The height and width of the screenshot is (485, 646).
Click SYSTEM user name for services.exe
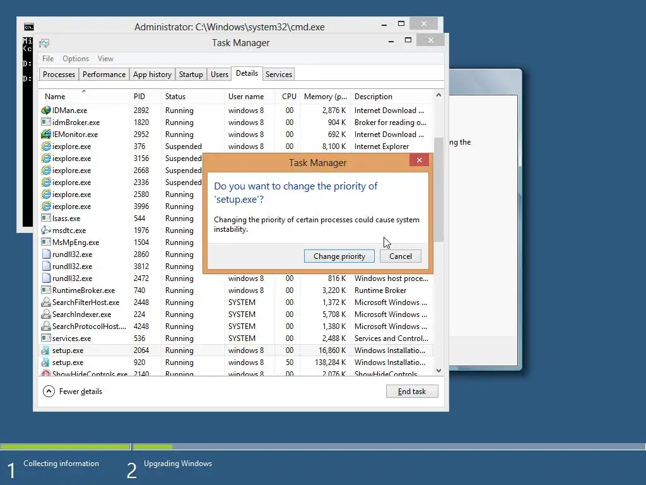click(x=242, y=338)
